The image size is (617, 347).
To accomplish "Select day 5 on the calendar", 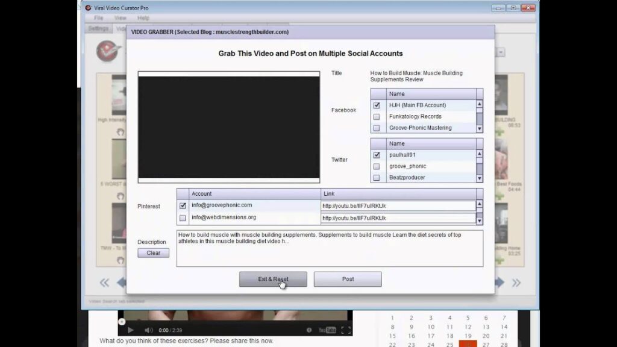I will tap(468, 318).
